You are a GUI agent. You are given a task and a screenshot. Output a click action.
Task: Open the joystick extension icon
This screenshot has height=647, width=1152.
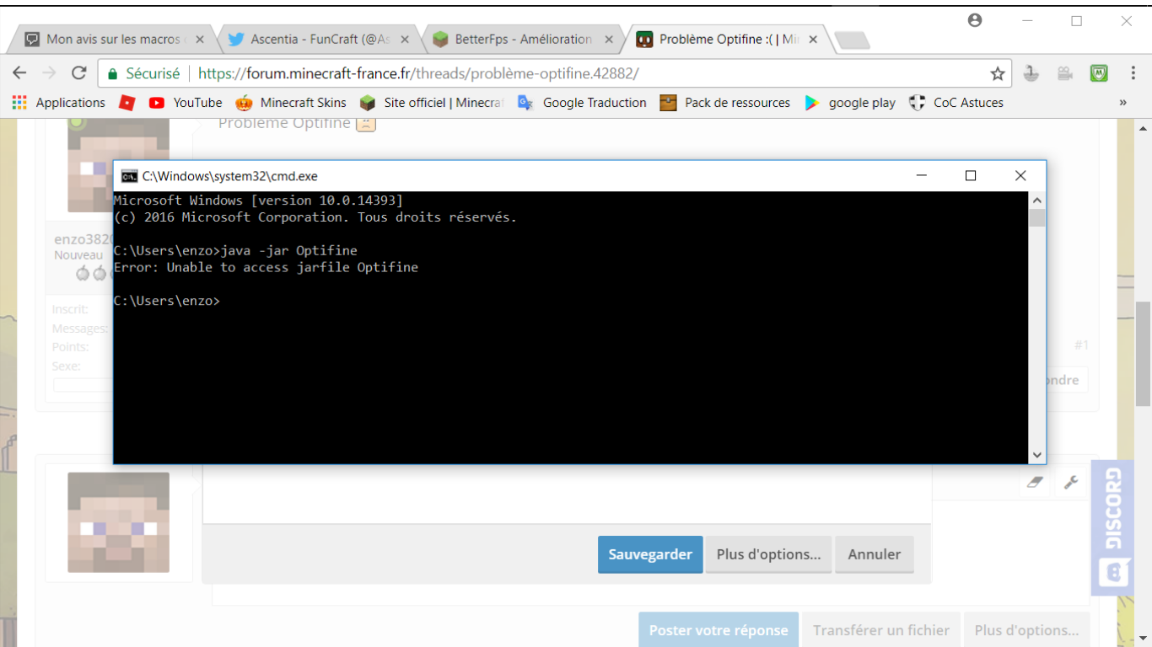tap(1031, 74)
